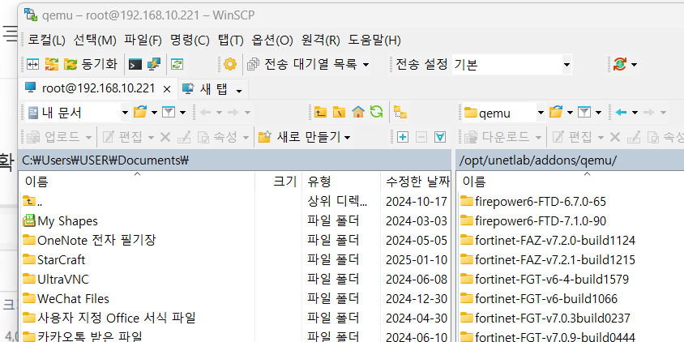Viewport: 684px width, 342px height.
Task: Sort local files by 수정한 날짜 column
Action: coord(416,181)
